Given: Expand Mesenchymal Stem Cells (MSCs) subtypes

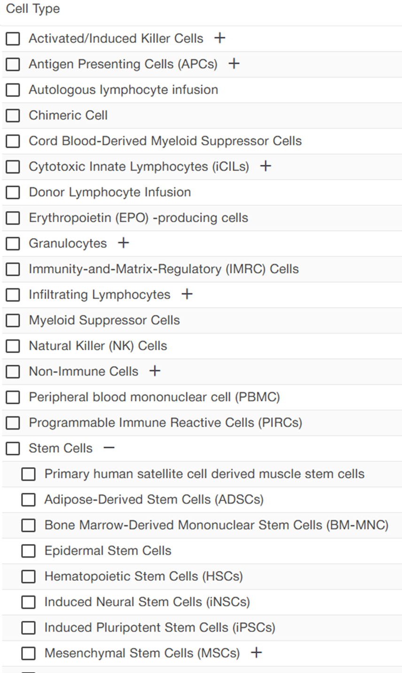Looking at the screenshot, I should [x=256, y=653].
